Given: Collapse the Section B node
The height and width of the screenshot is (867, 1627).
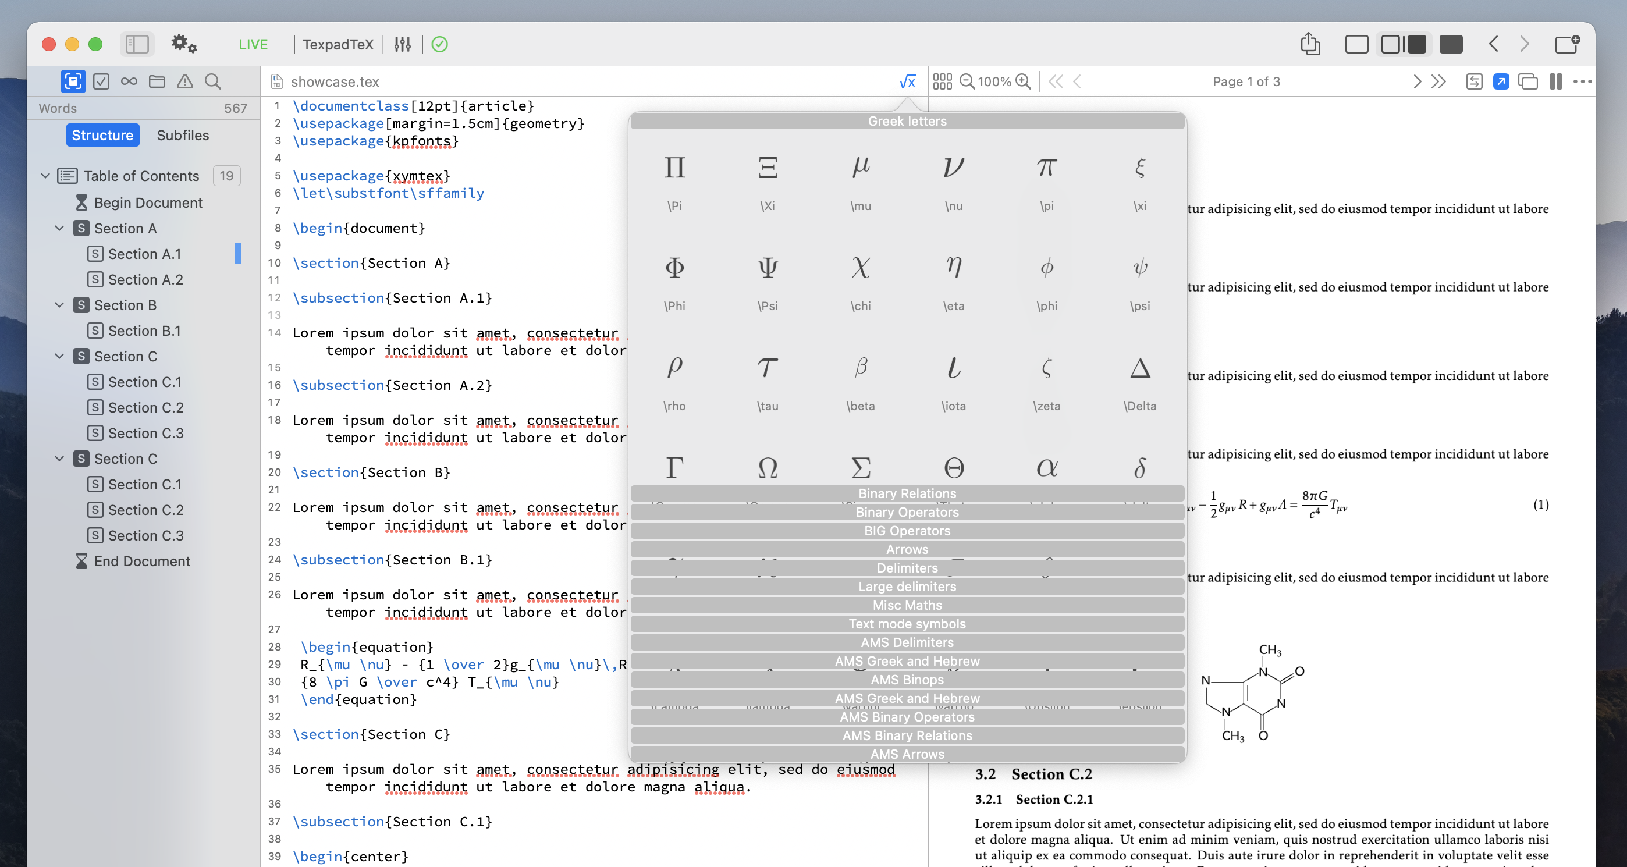Looking at the screenshot, I should [59, 305].
